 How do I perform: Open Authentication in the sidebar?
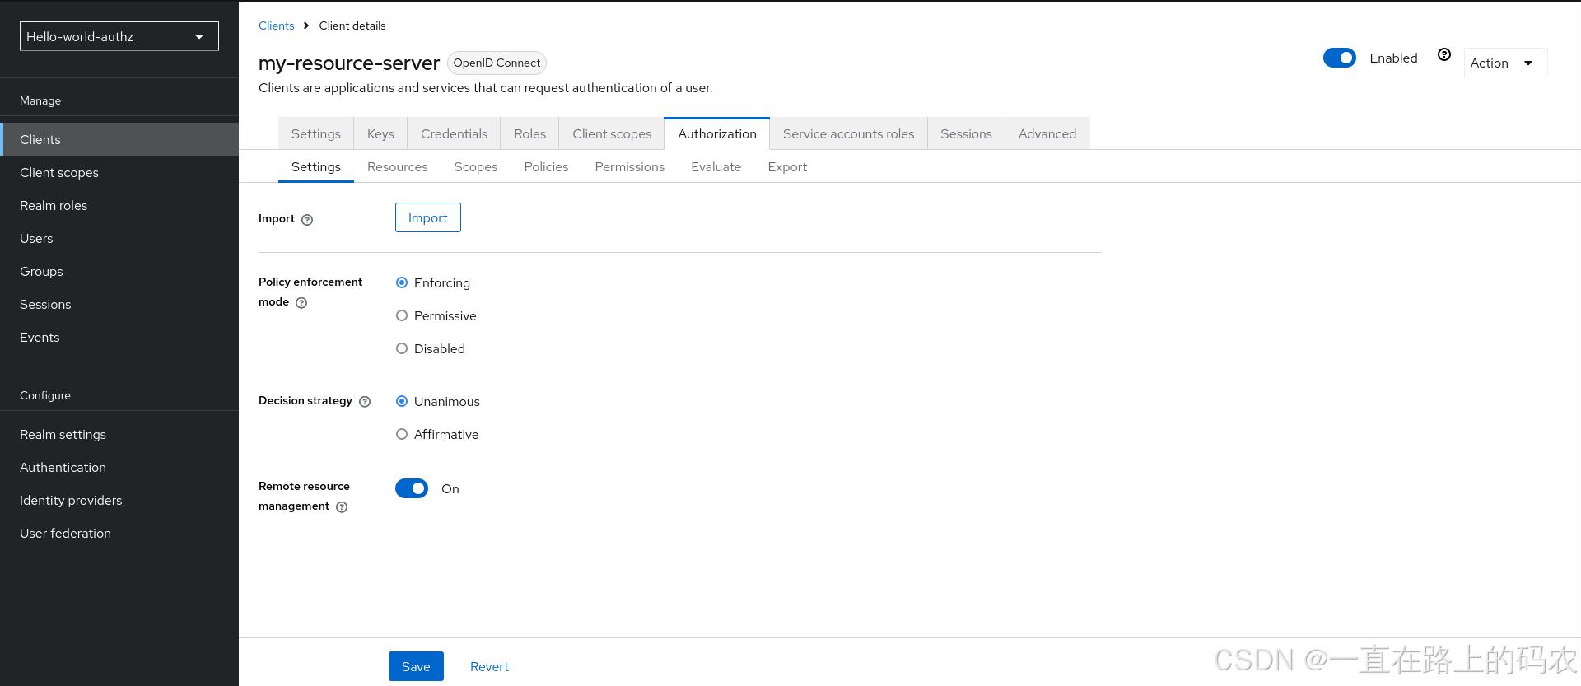[x=119, y=467]
